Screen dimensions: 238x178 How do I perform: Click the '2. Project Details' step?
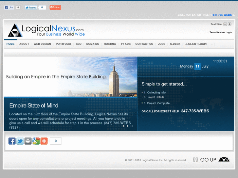154,97
